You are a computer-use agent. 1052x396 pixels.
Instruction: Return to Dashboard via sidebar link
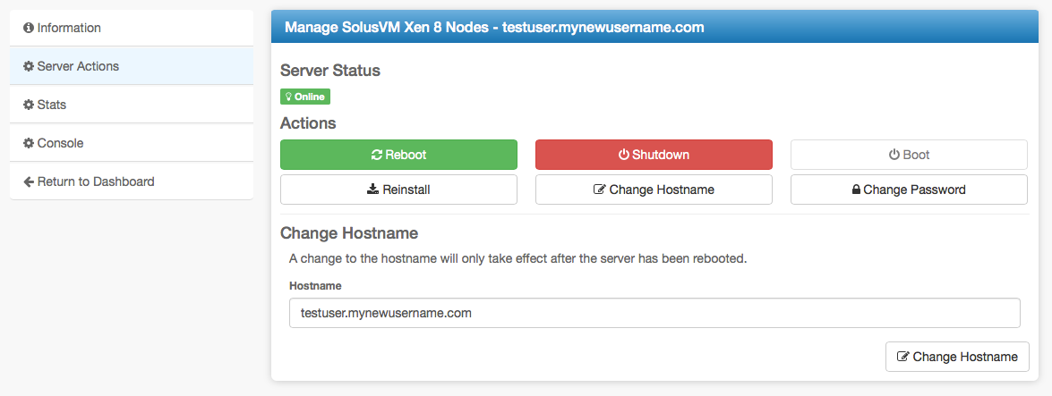coord(96,182)
